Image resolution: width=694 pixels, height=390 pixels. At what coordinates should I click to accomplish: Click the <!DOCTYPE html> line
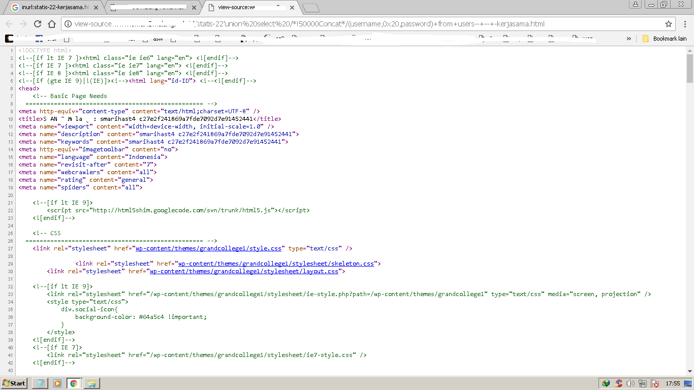pyautogui.click(x=45, y=50)
